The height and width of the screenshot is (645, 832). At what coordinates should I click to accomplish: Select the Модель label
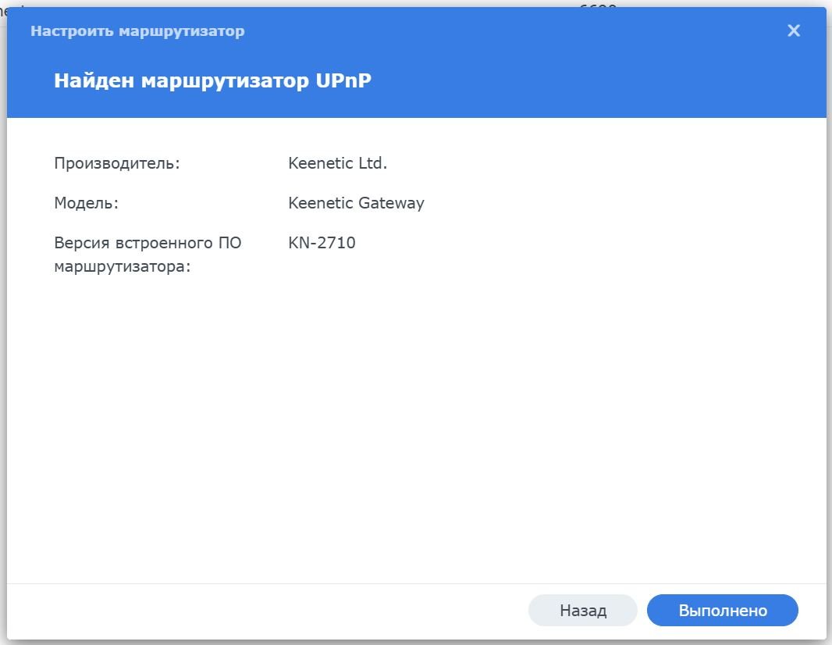pyautogui.click(x=86, y=203)
